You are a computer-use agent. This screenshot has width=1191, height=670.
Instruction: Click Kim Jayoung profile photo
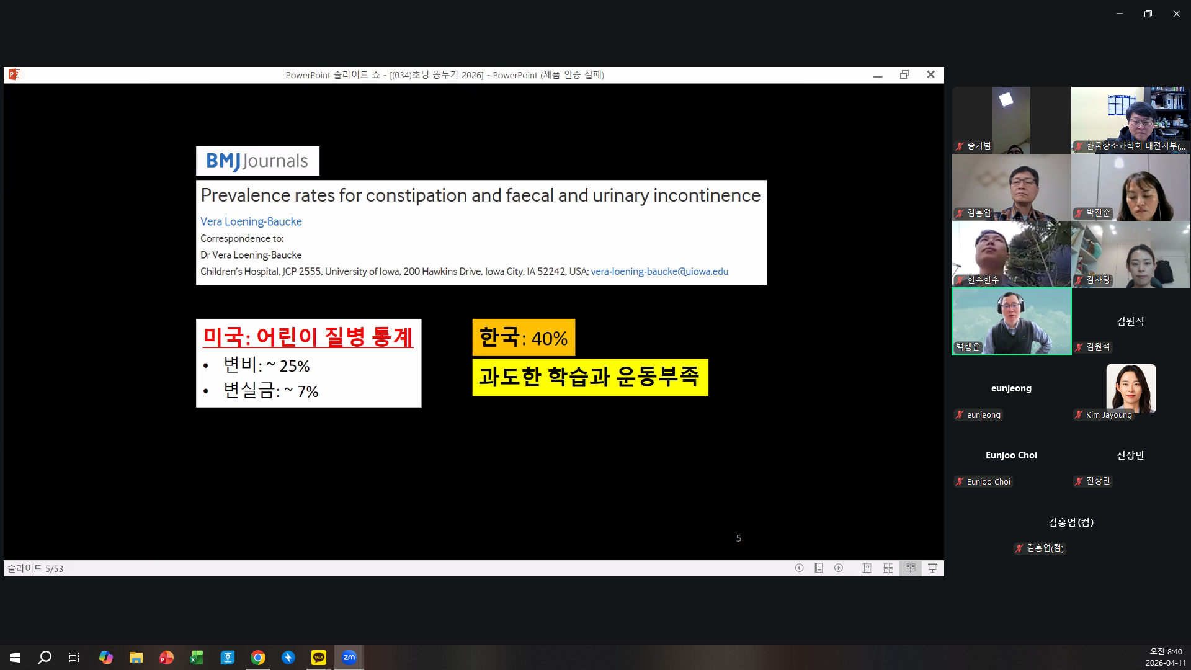[x=1130, y=388]
